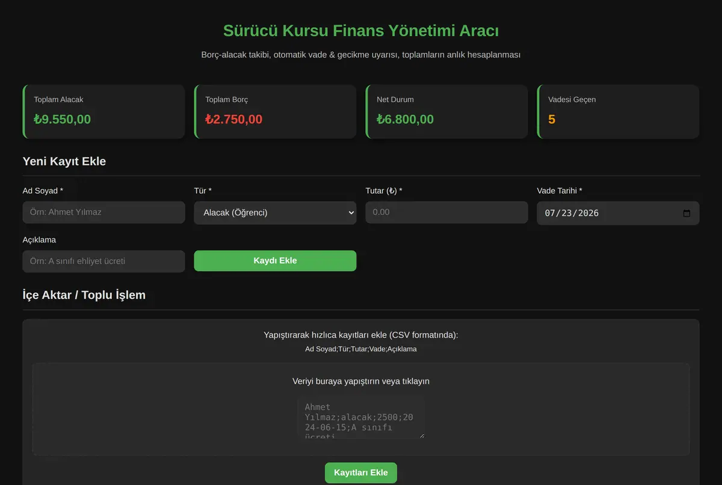Screen dimensions: 722x485
Task: Click the 'Yapıştırarak hızlıca kayıtları ekle' instruction text
Action: tap(361, 335)
